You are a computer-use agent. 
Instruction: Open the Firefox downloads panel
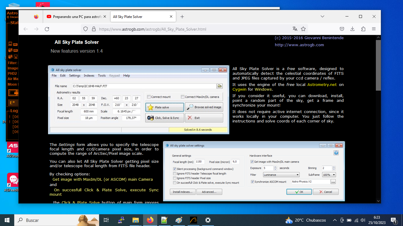(x=353, y=29)
